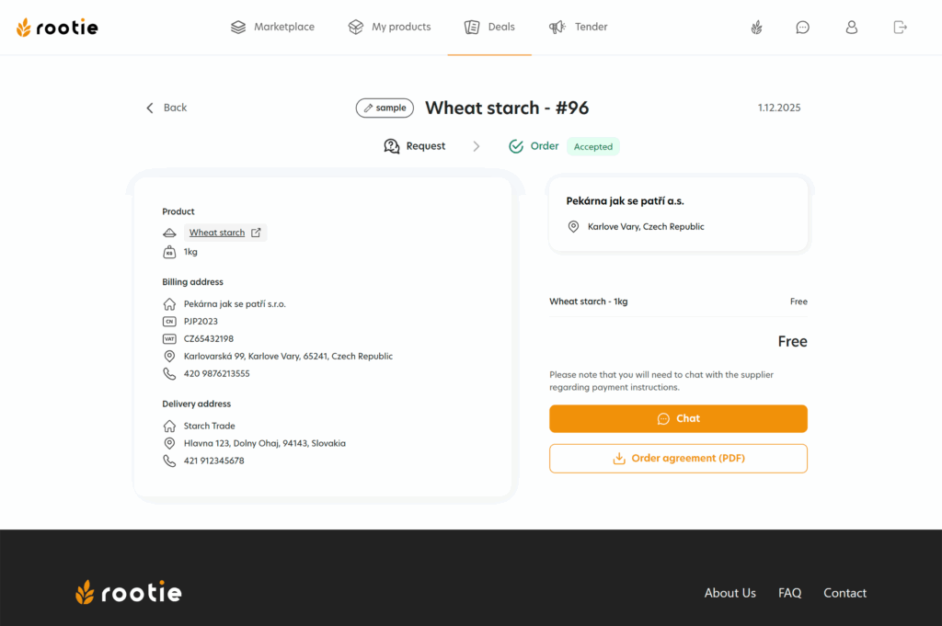Open the Tender tab
Image resolution: width=942 pixels, height=626 pixels.
[x=578, y=28]
